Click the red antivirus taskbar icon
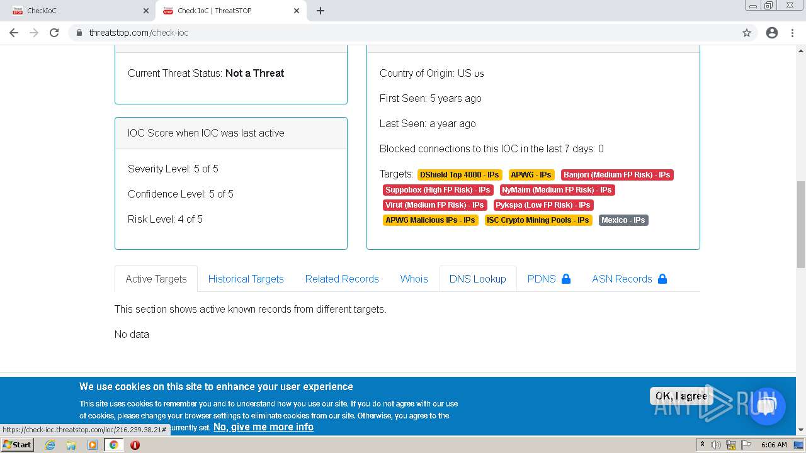The height and width of the screenshot is (453, 806). [135, 445]
